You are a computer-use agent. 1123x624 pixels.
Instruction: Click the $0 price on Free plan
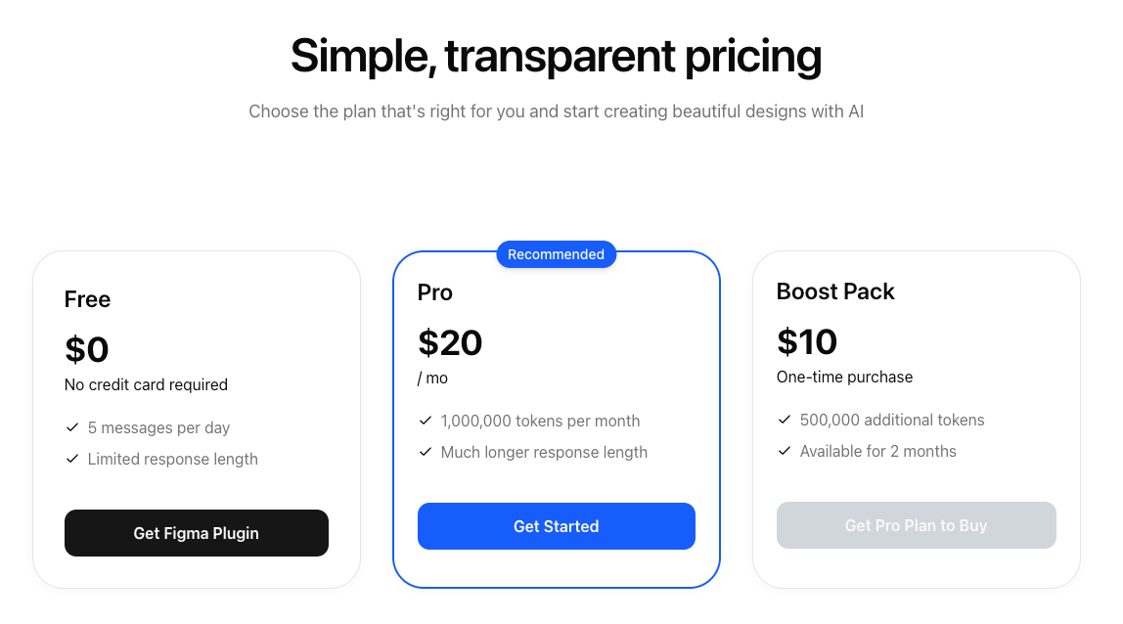(87, 349)
